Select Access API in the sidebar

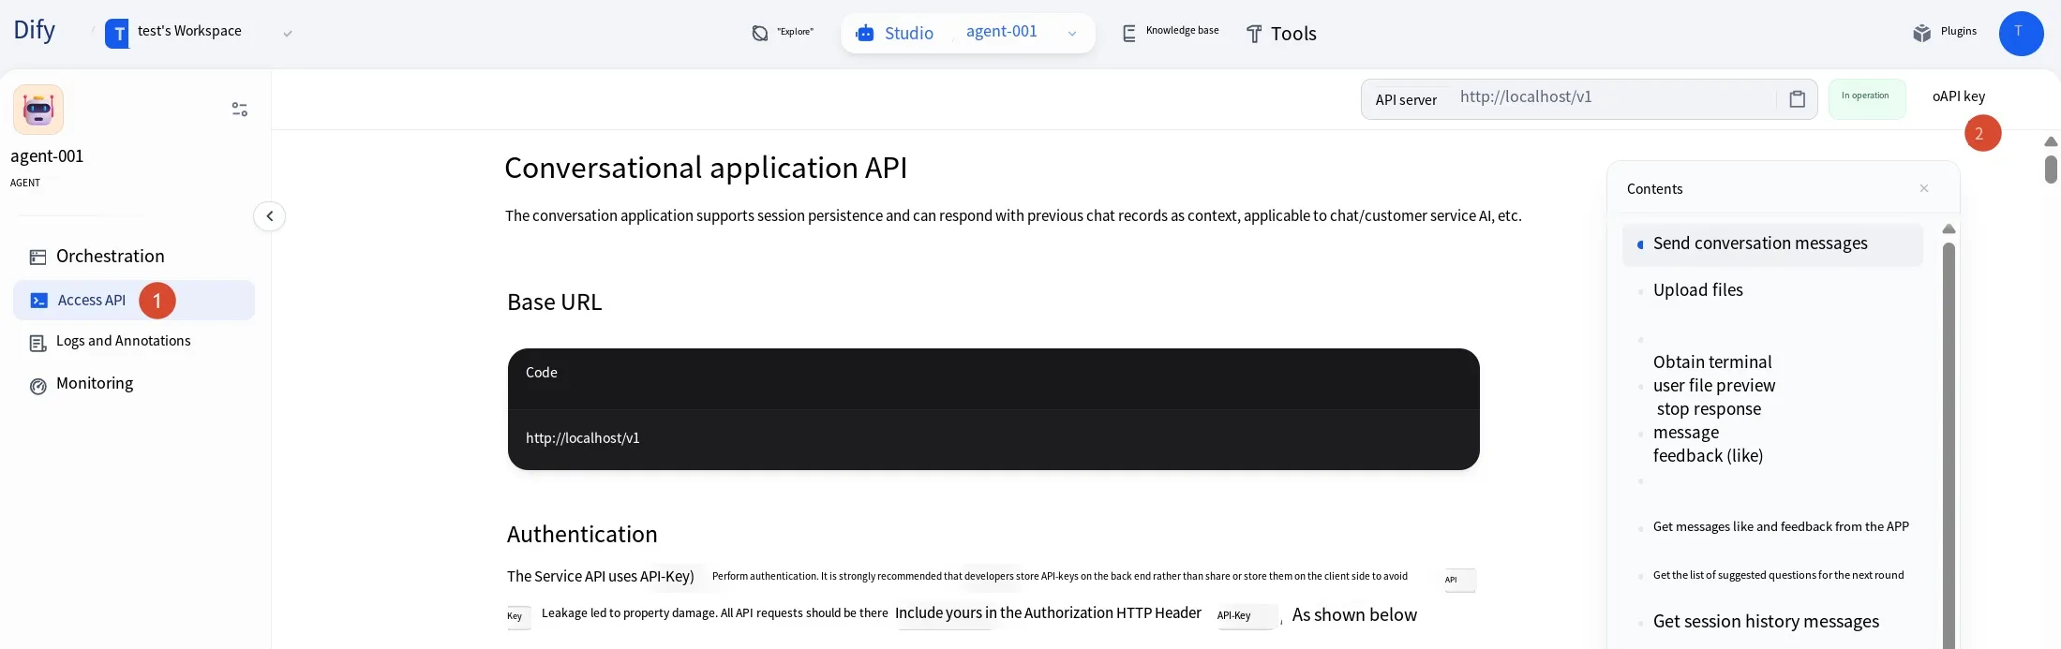pyautogui.click(x=134, y=301)
